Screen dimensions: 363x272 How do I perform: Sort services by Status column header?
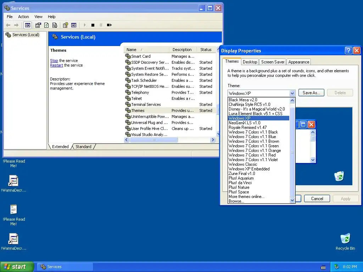click(207, 50)
